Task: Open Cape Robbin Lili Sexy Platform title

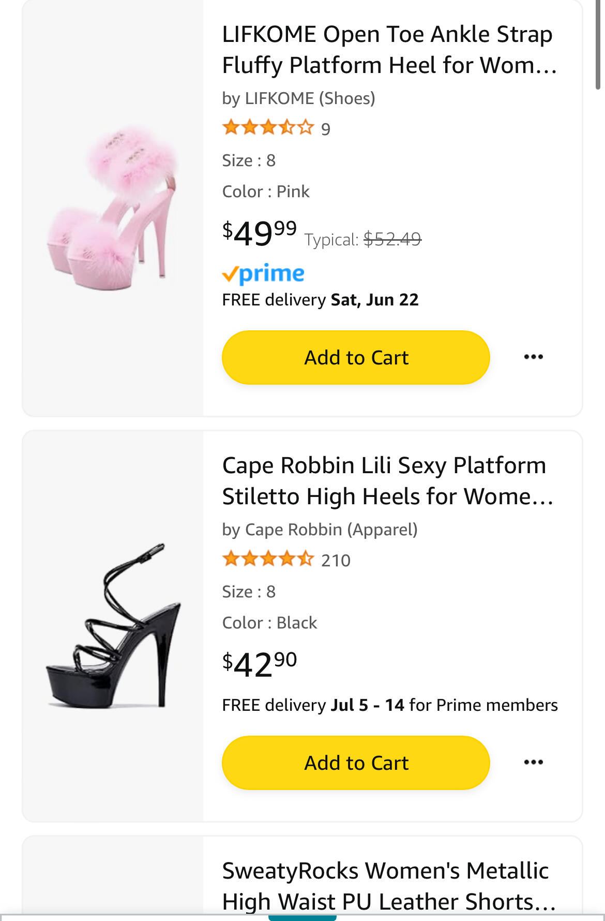Action: (388, 481)
